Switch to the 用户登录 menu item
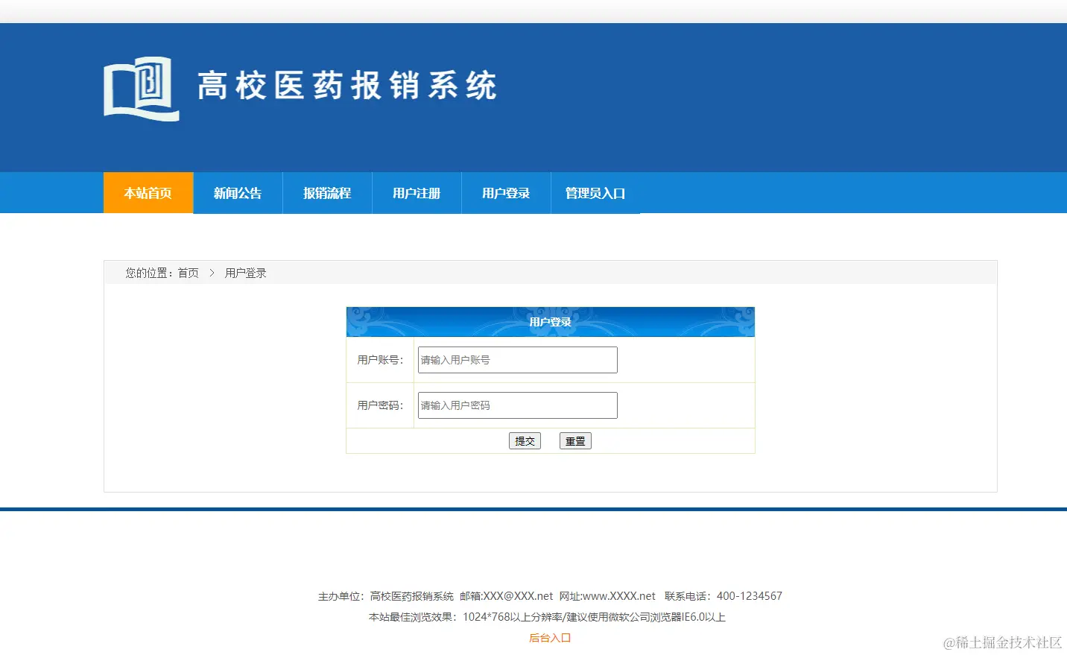The image size is (1067, 655). coord(506,193)
